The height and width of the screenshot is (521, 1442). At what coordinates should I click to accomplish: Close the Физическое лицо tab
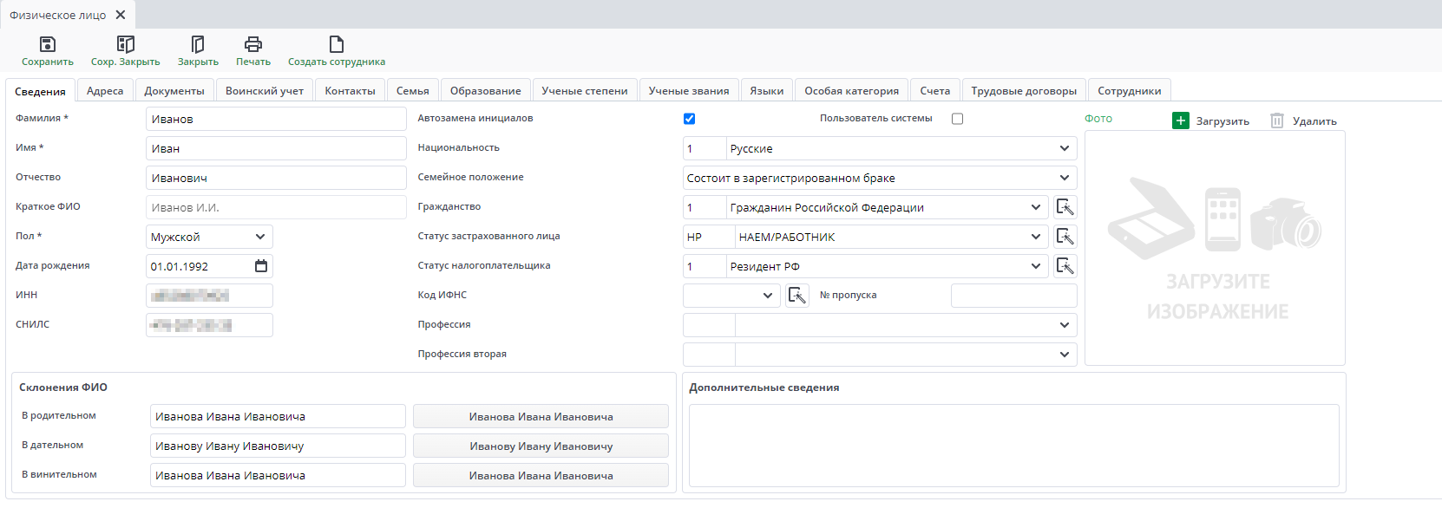[121, 15]
